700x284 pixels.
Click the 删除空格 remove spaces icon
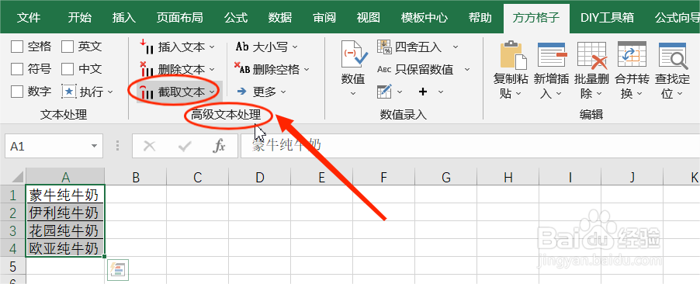point(242,69)
